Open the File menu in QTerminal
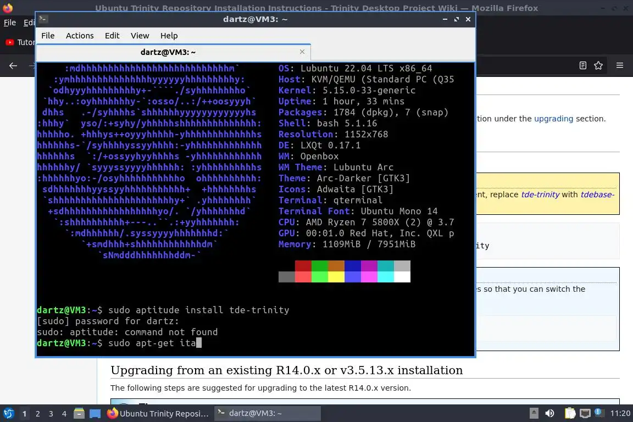The height and width of the screenshot is (422, 633). [48, 36]
